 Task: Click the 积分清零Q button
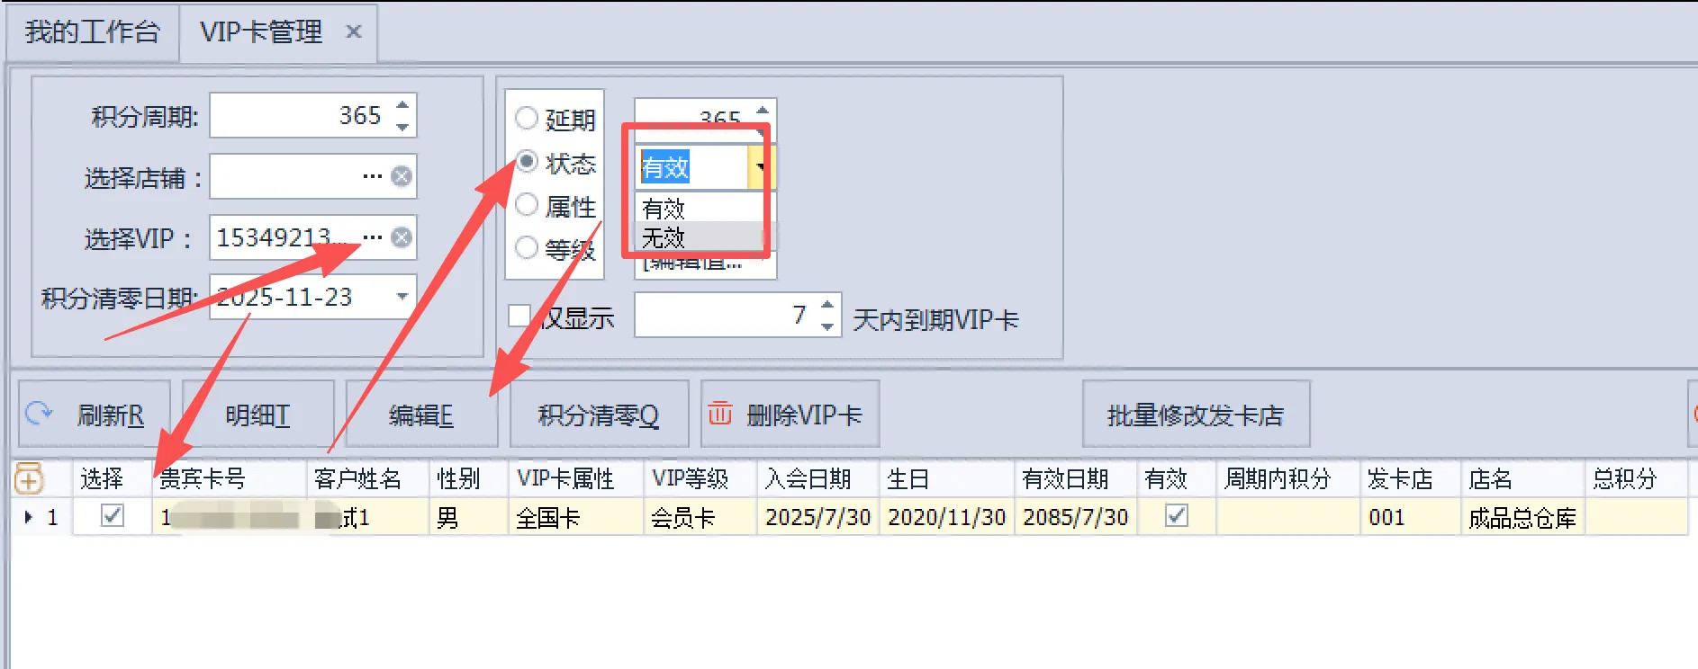pos(599,415)
